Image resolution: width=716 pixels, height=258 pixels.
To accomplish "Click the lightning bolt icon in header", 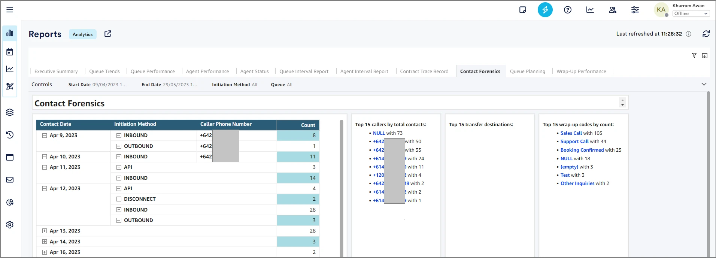I will click(545, 10).
